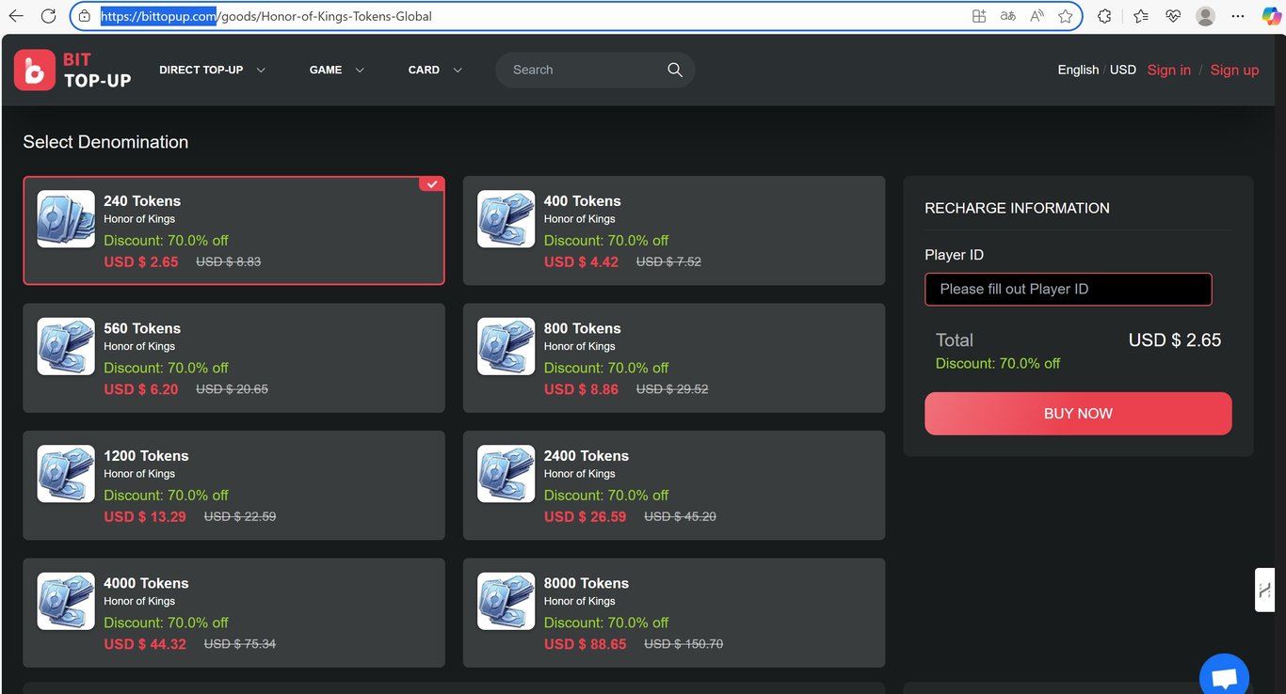Click the Sign up link
The width and height of the screenshot is (1286, 694).
[x=1234, y=70]
